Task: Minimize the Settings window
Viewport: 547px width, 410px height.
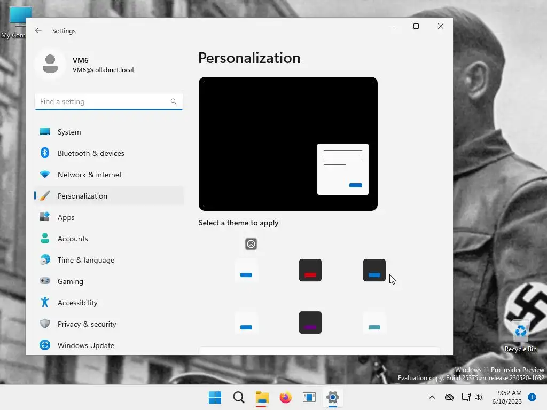Action: tap(392, 26)
